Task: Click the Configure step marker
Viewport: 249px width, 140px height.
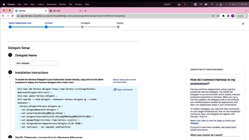Action: click(82, 27)
